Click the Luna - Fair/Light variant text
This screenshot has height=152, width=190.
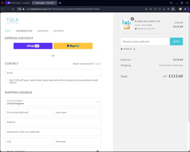click(x=143, y=25)
